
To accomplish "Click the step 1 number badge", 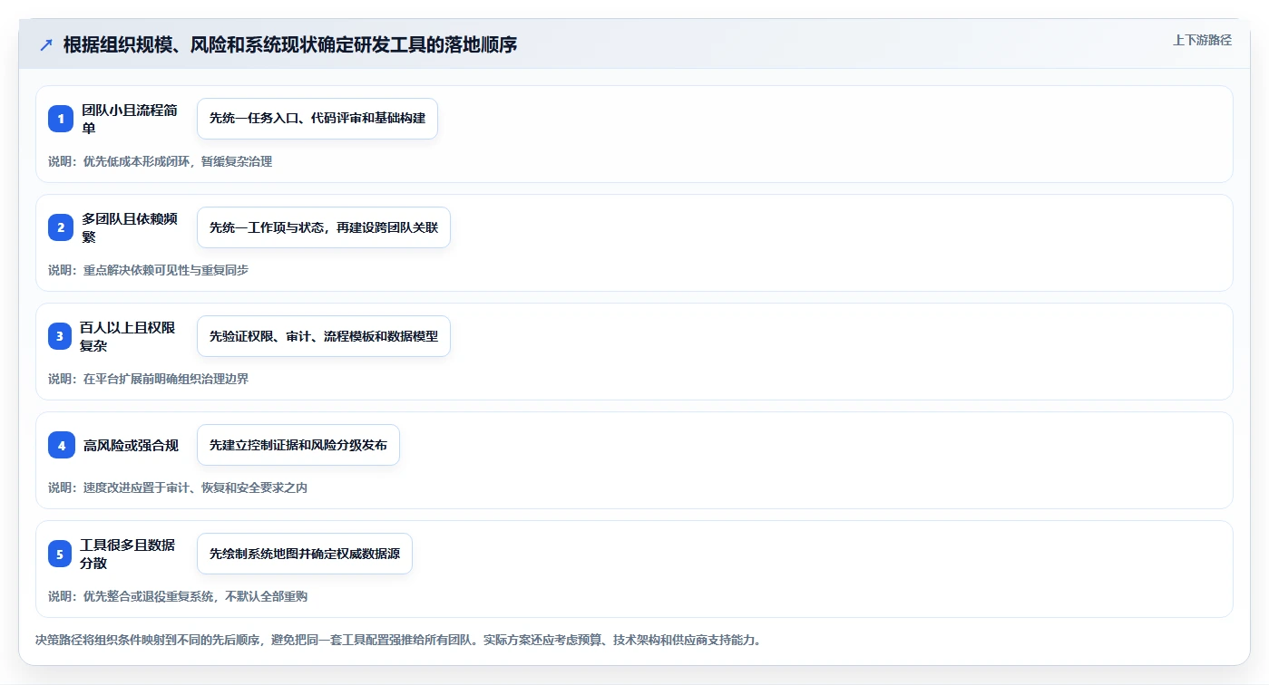I will pos(61,119).
